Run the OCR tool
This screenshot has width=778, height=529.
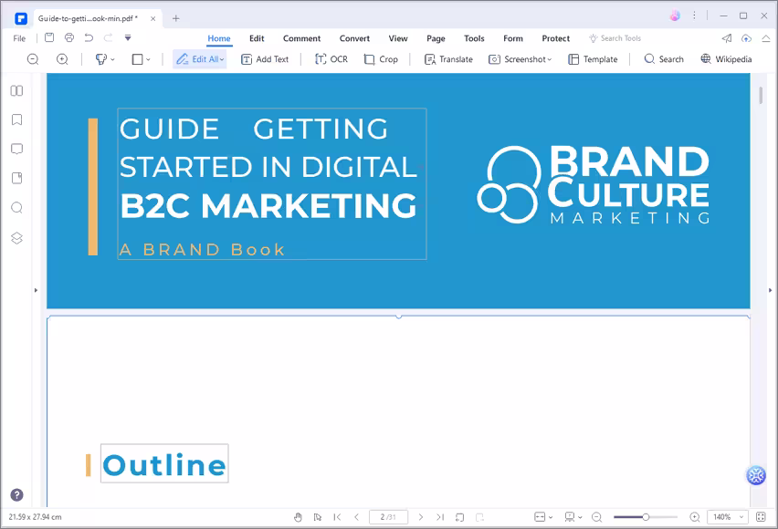(331, 59)
